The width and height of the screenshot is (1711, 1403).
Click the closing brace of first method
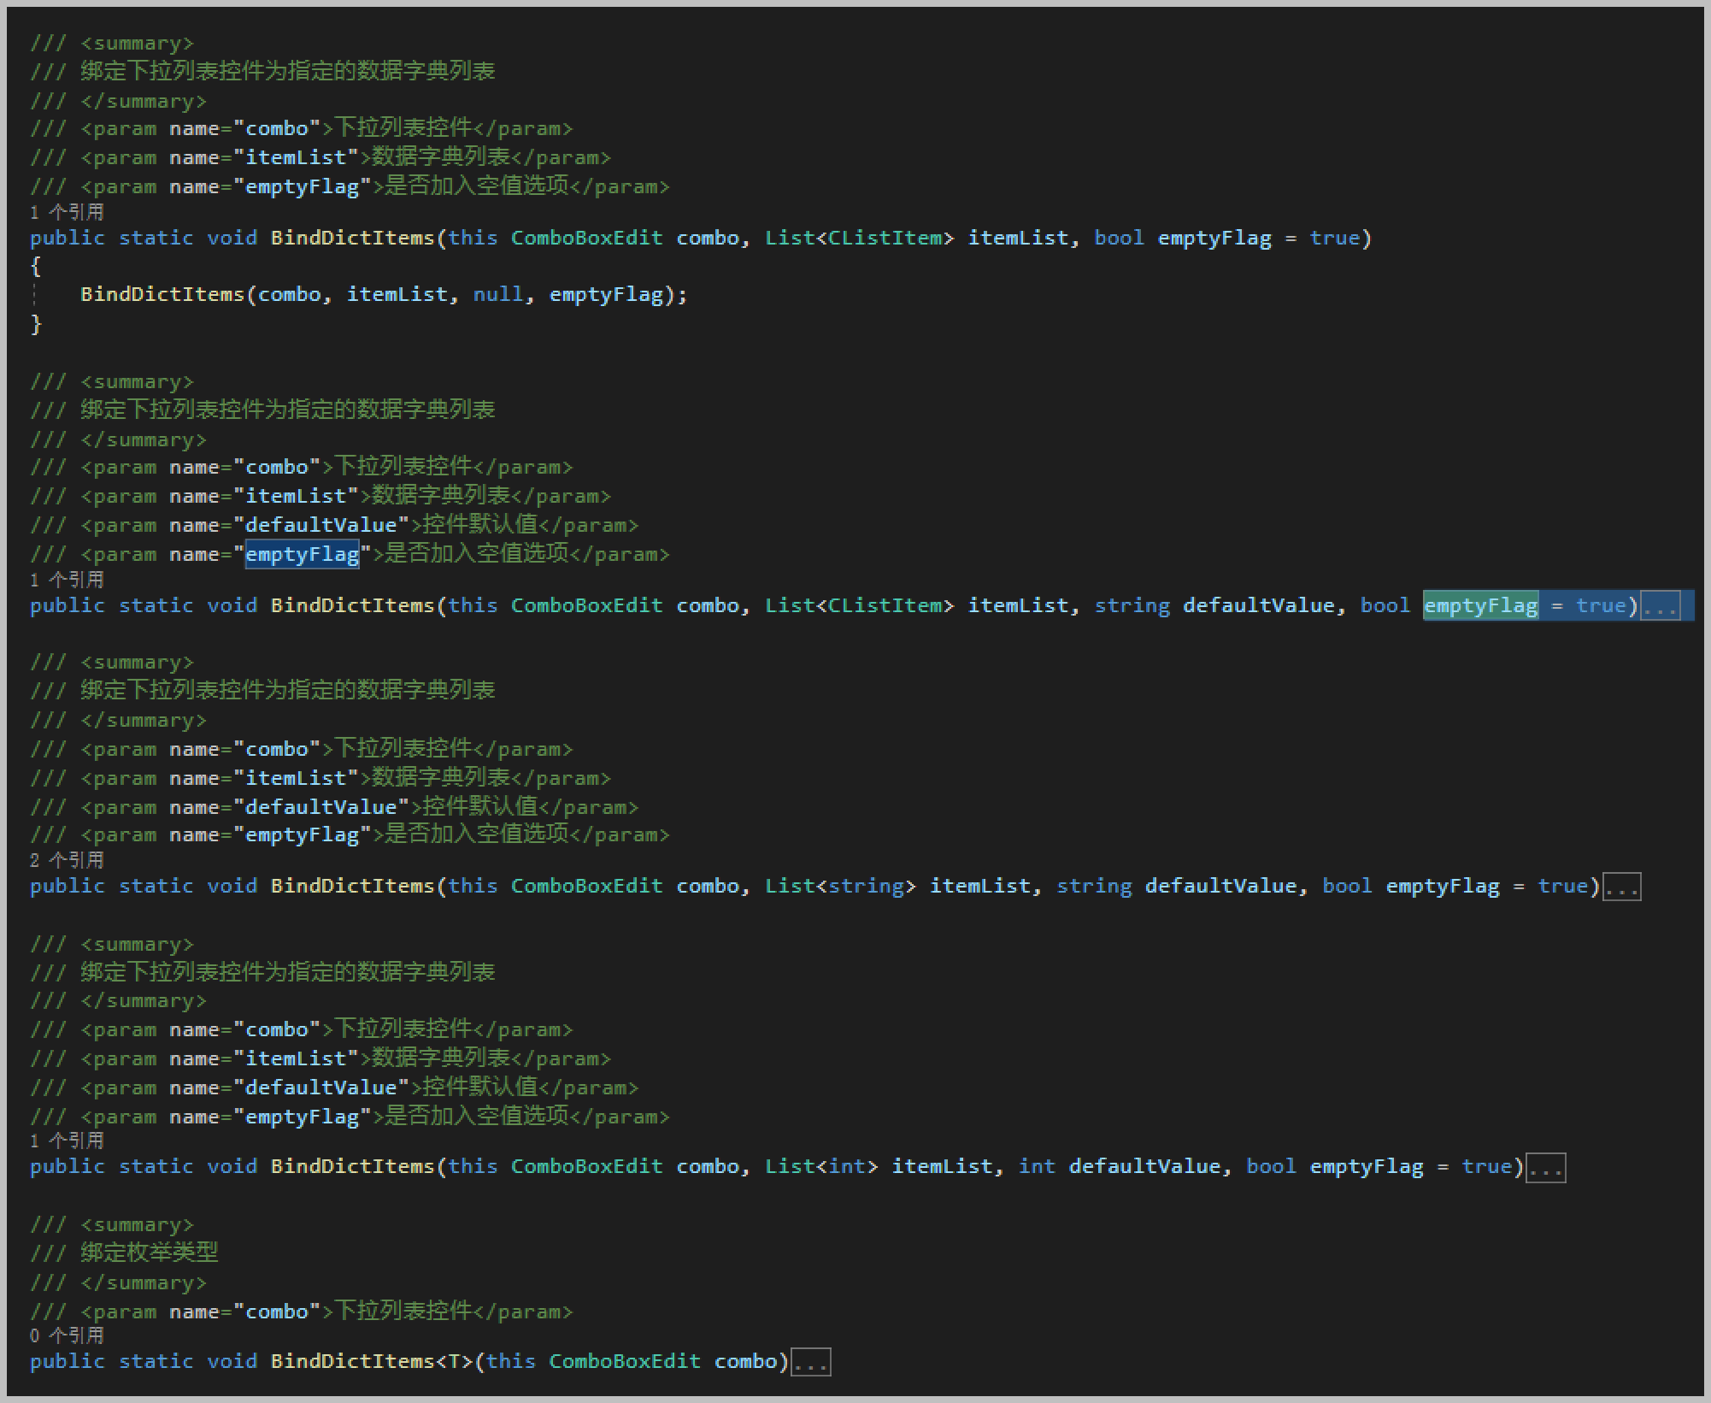(36, 324)
